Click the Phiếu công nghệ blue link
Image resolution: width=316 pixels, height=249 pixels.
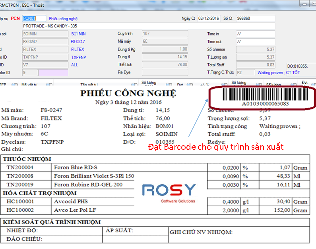[x=63, y=19]
